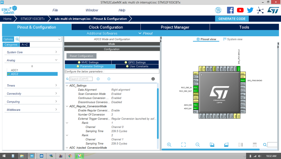The width and height of the screenshot is (281, 159).
Task: Open the User Constants tab
Action: [137, 66]
